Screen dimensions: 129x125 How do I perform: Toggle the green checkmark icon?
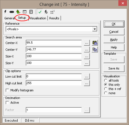[40, 12]
